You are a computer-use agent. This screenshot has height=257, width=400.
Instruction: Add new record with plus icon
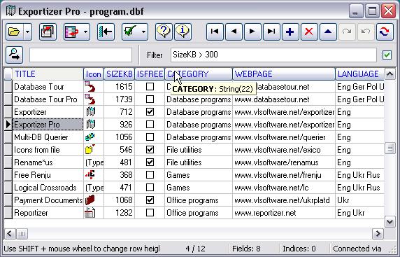290,32
